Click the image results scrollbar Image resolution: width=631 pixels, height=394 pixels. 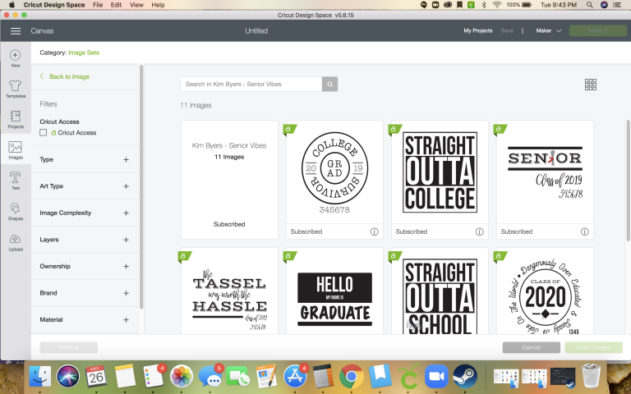click(629, 181)
